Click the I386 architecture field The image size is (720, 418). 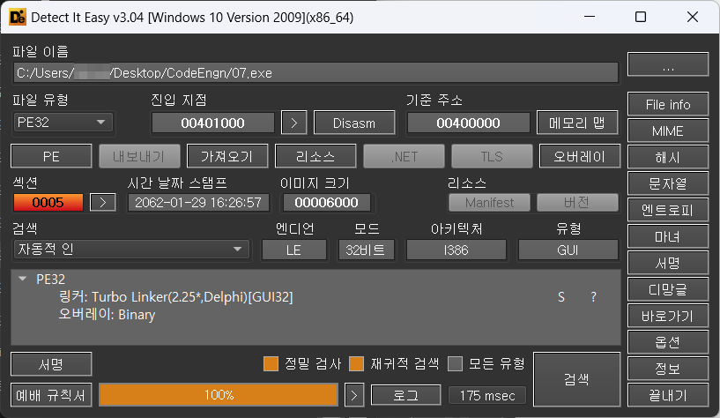point(456,250)
